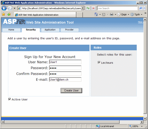Open a new blank browser tab
148x129 pixels.
click(x=80, y=15)
